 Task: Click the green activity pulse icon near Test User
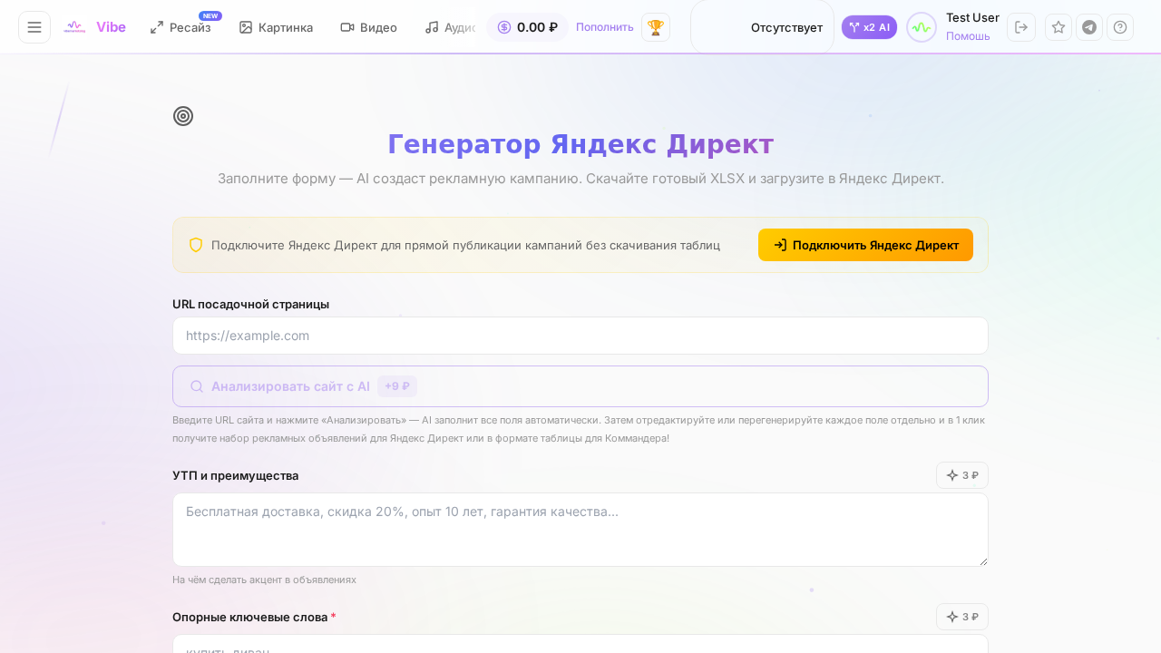pos(922,27)
